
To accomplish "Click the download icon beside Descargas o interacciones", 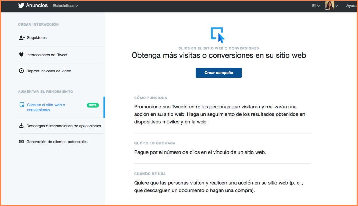I will (x=21, y=125).
